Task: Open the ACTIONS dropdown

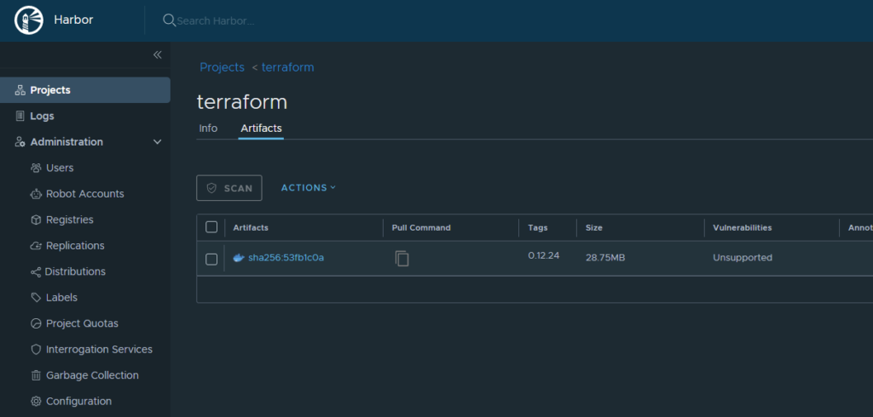Action: click(309, 188)
